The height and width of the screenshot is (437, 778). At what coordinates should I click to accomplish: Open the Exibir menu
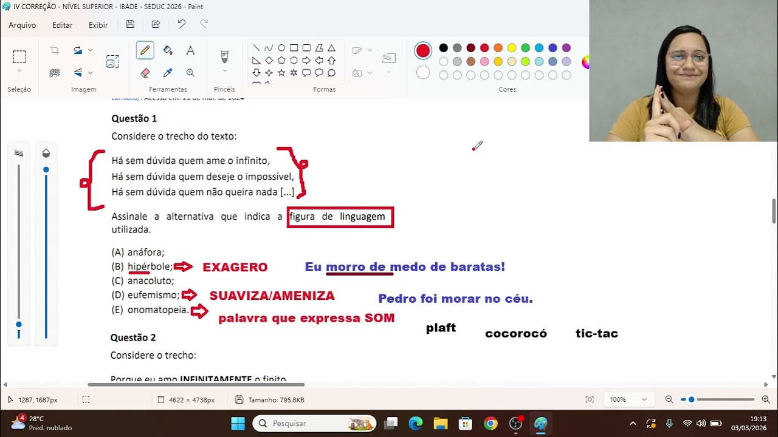coord(98,25)
